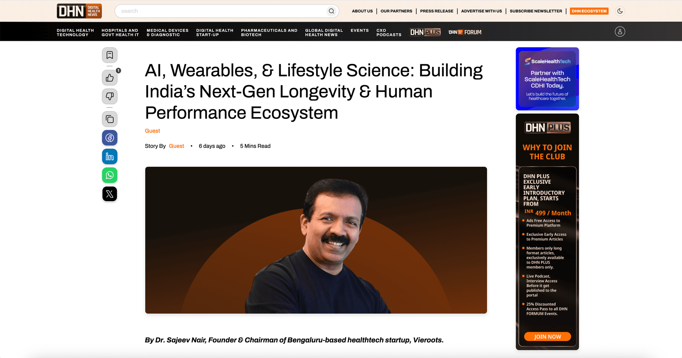Dislike the article with the thumbs-down icon
Image resolution: width=682 pixels, height=358 pixels.
109,96
